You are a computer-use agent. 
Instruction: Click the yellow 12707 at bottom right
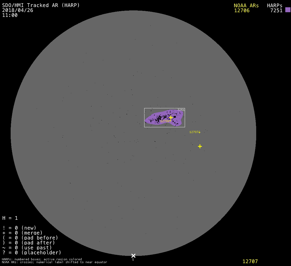pyautogui.click(x=250, y=261)
